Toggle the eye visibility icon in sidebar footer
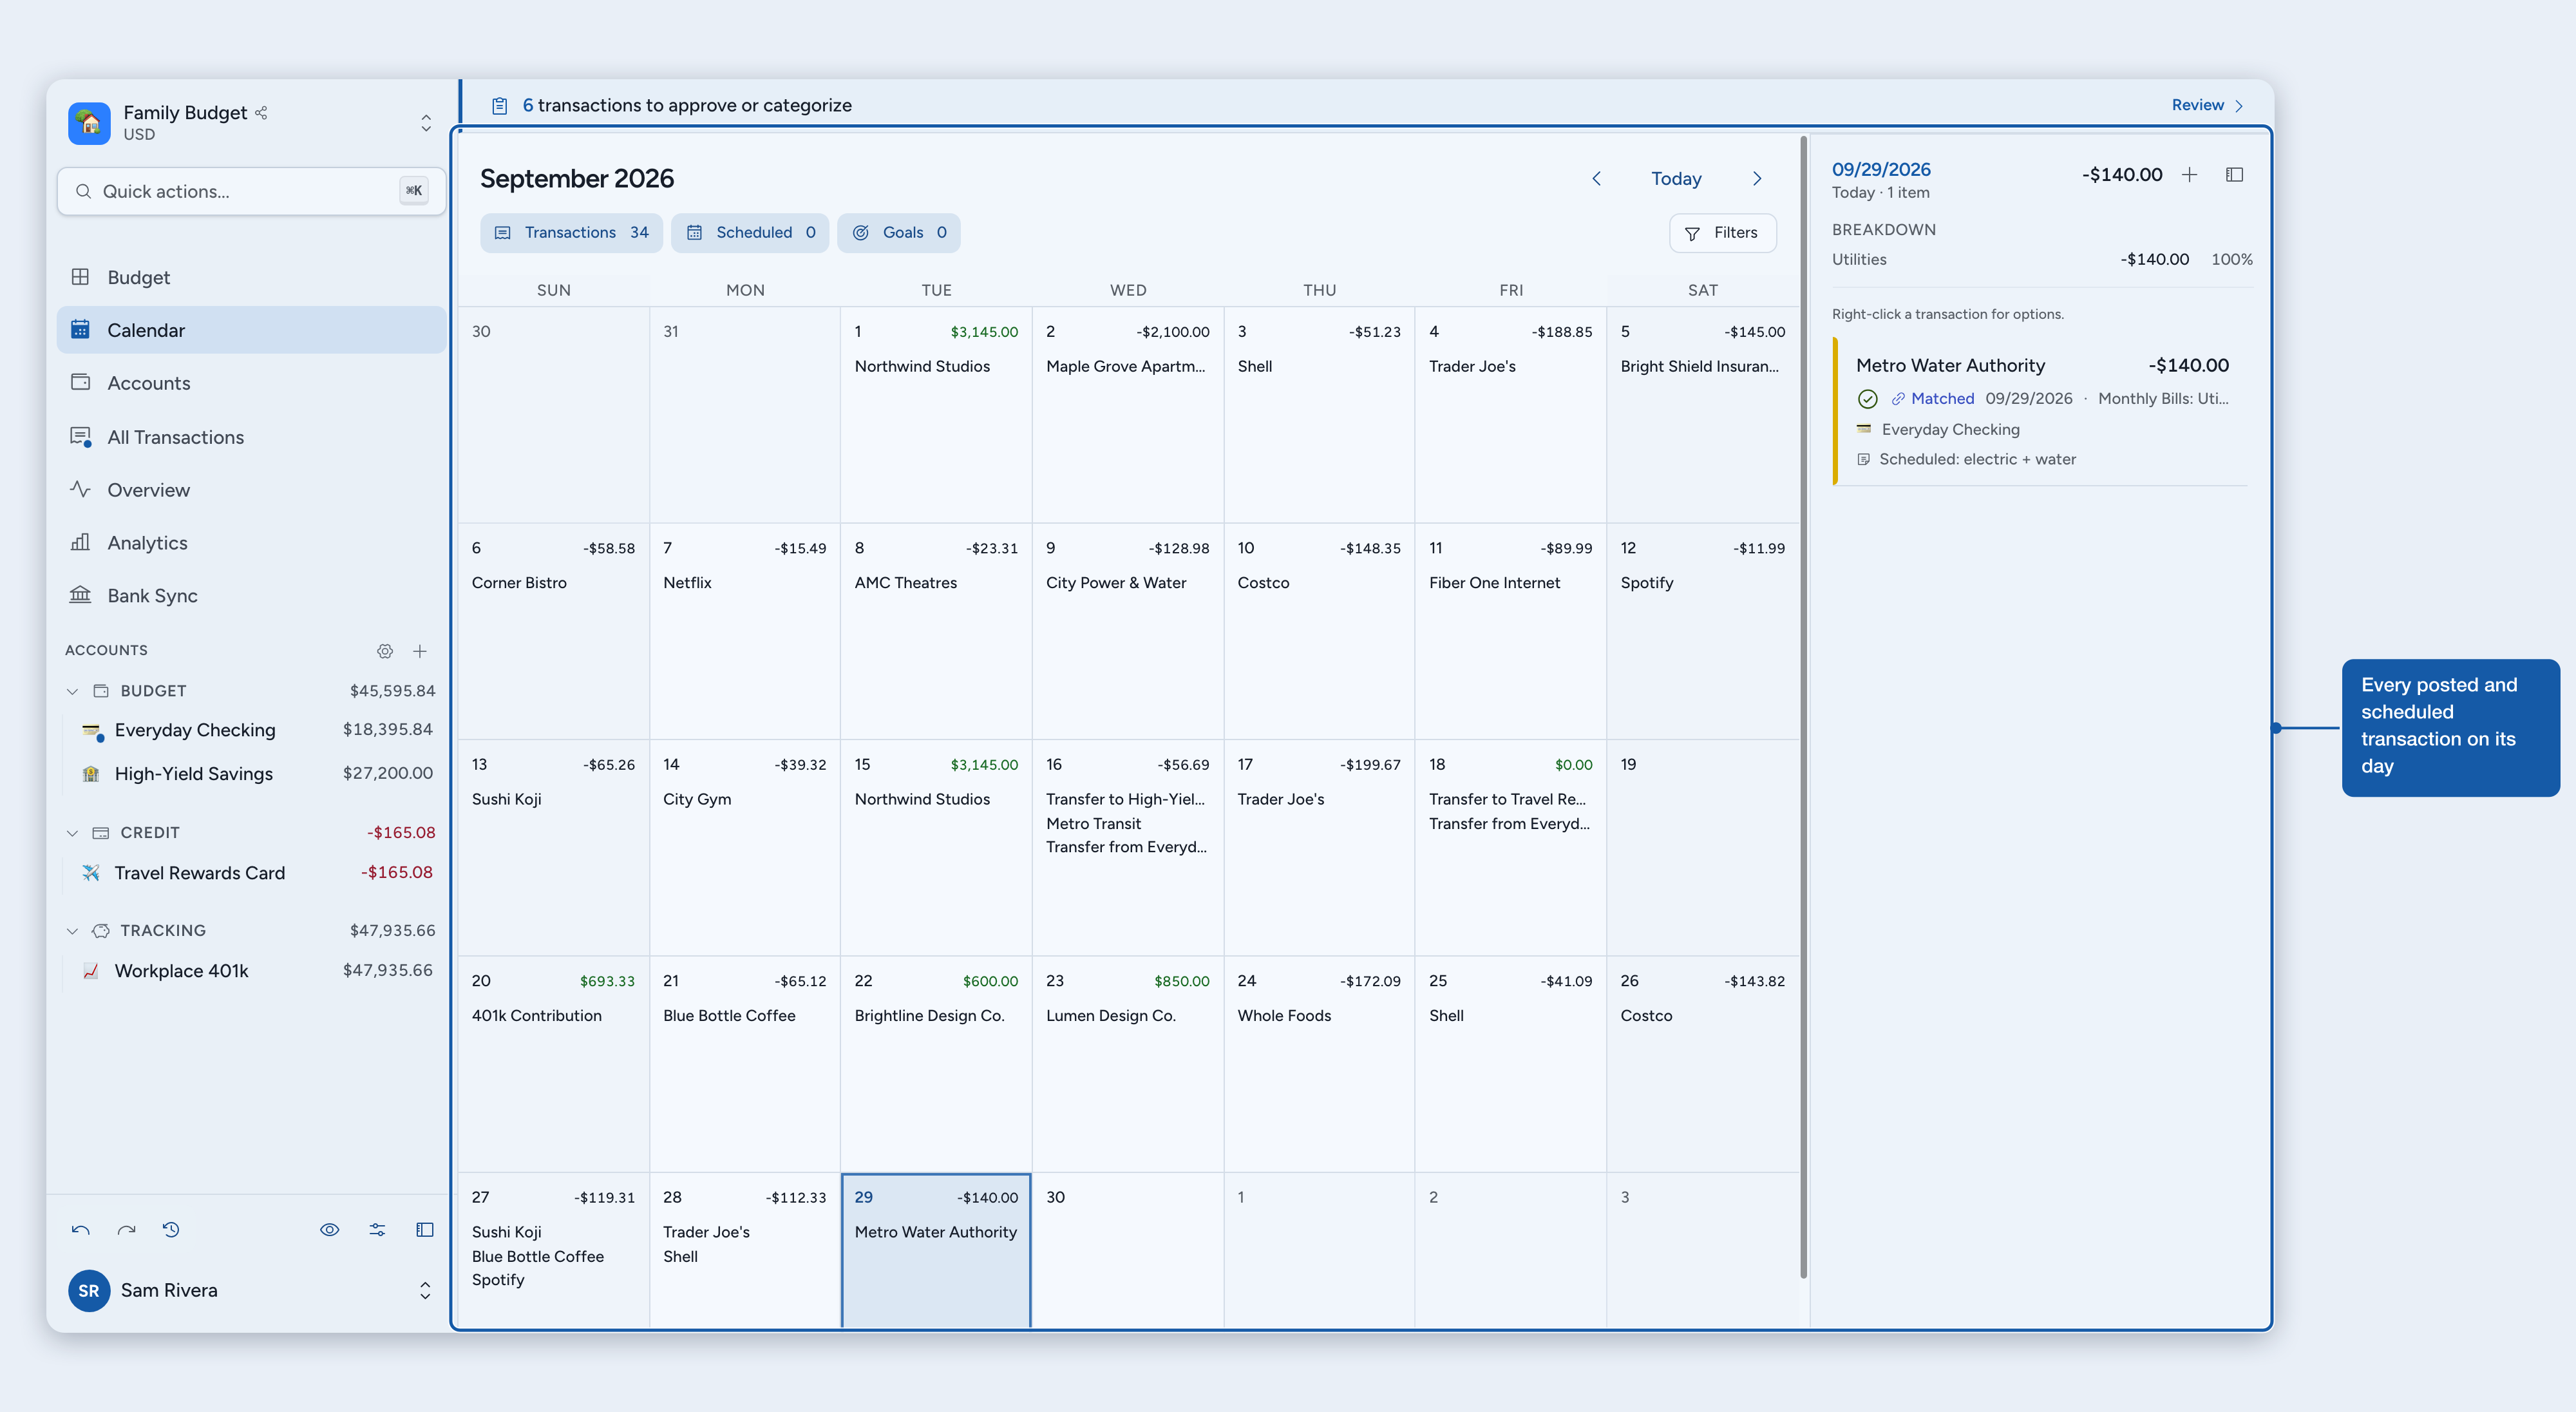This screenshot has width=2576, height=1412. coord(329,1230)
